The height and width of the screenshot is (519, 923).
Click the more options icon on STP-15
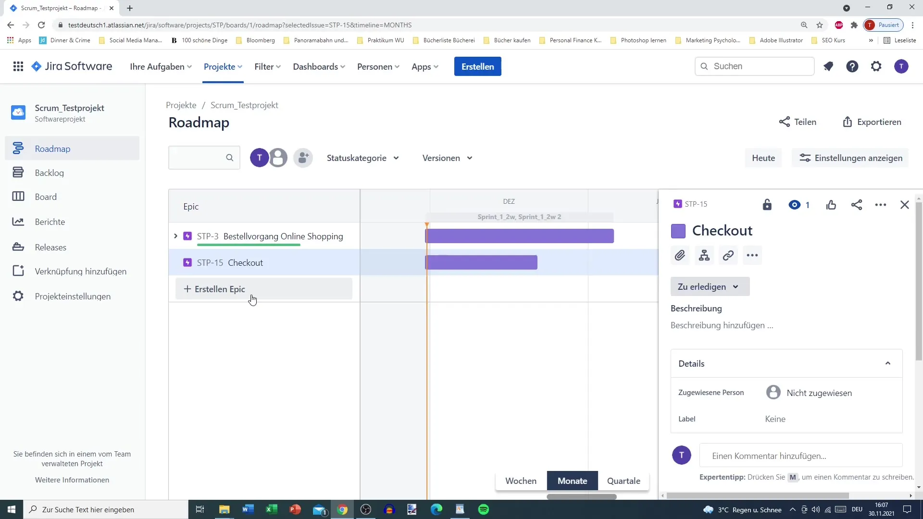881,204
